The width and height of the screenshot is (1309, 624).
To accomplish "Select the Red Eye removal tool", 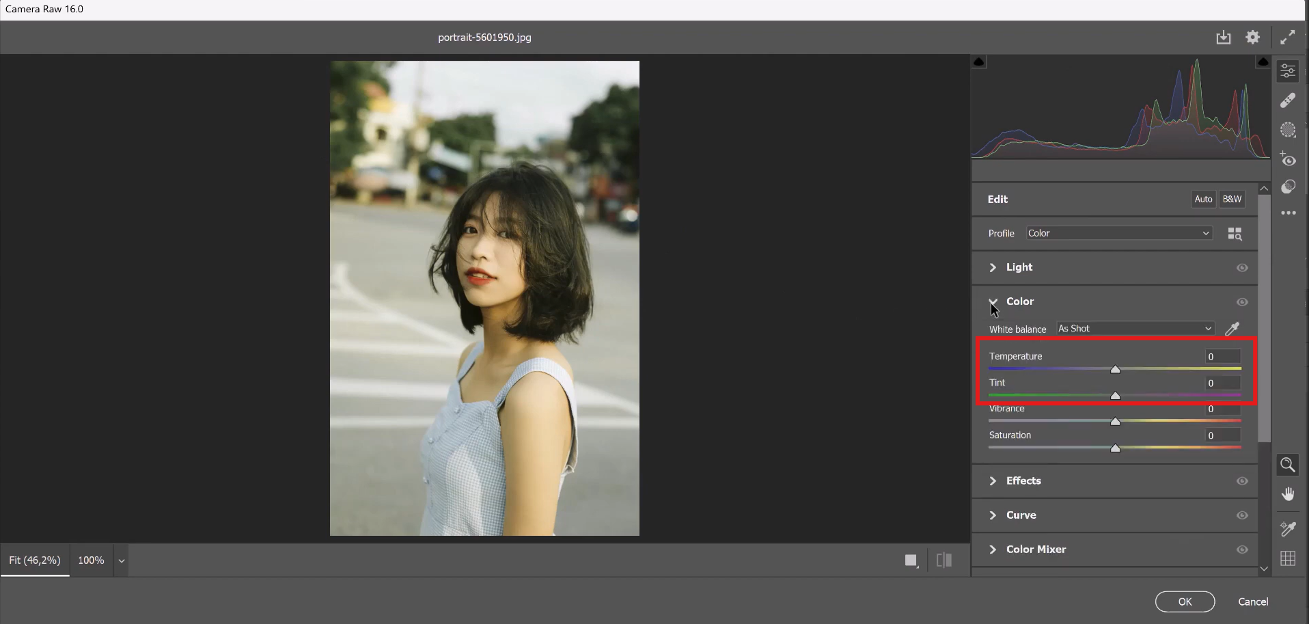I will pos(1288,159).
